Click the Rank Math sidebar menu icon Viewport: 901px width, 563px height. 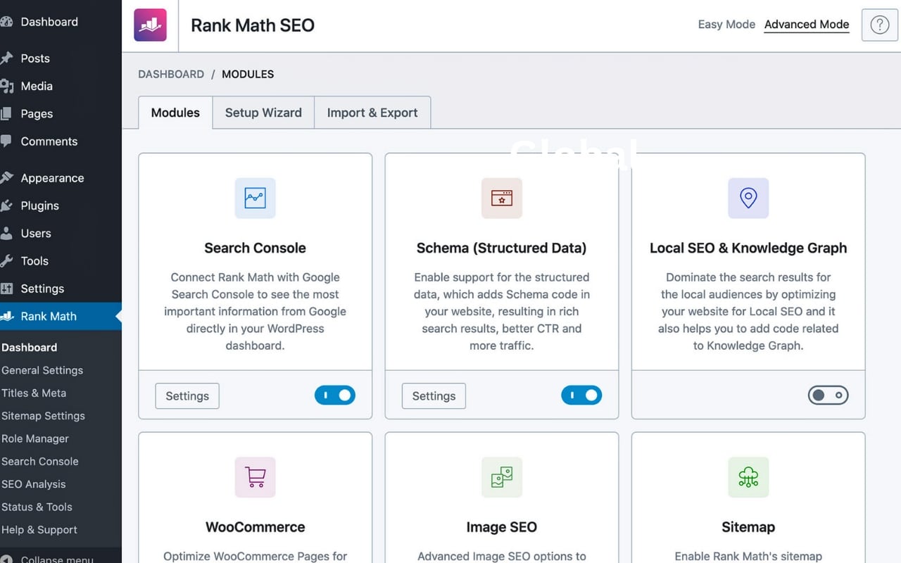point(7,316)
